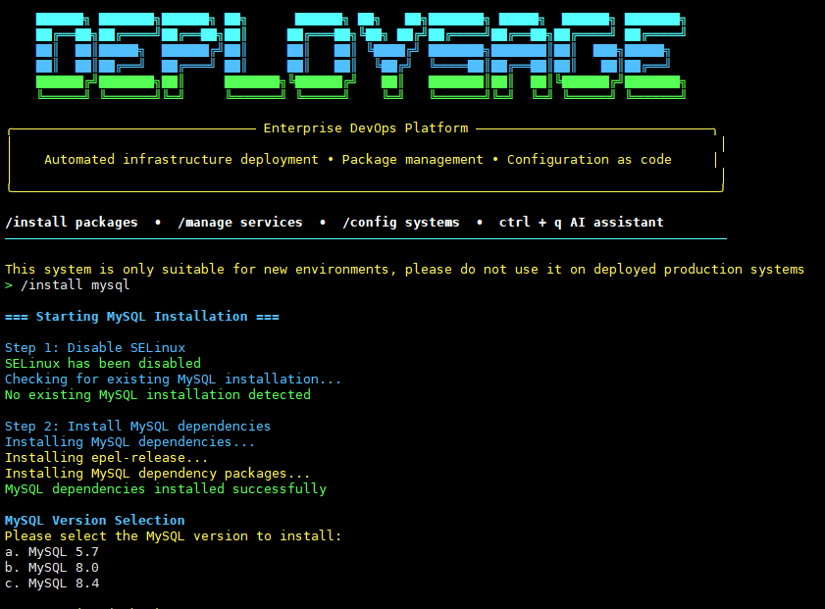Expand Step 1: Disable SELinux section
Screen dimensions: 825x609
[x=94, y=347]
